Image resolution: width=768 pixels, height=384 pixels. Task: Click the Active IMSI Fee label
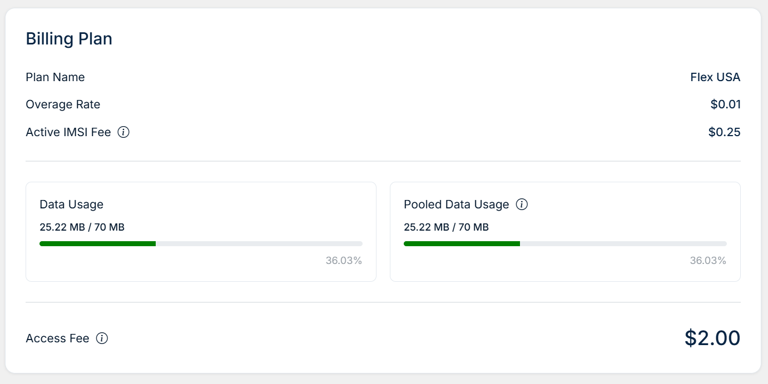point(68,132)
